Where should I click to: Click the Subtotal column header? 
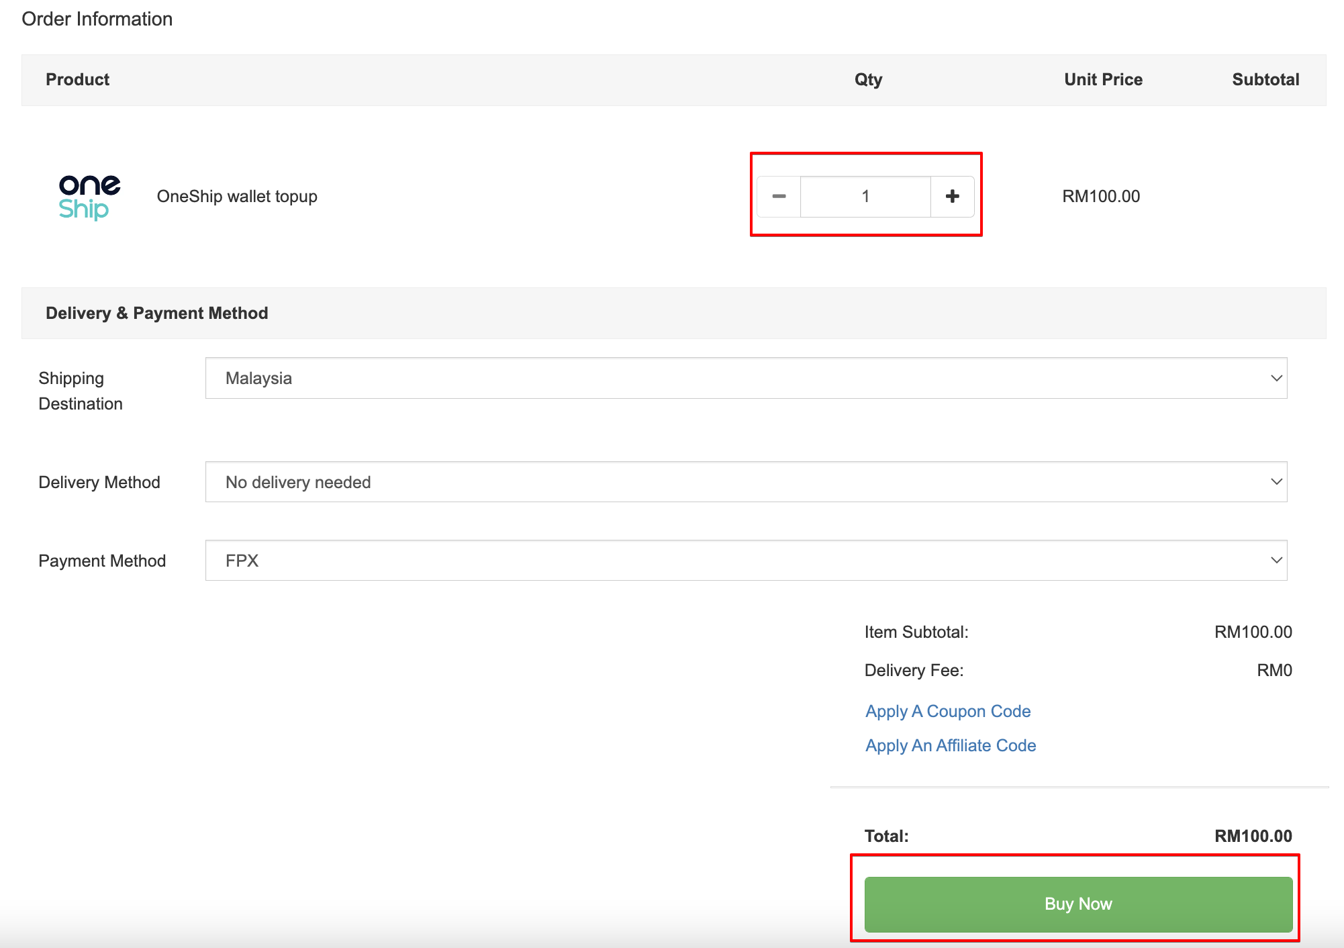click(1265, 80)
